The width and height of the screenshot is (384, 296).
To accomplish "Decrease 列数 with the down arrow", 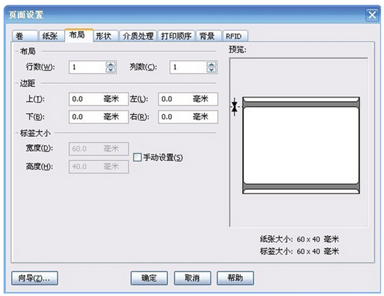I will [212, 70].
